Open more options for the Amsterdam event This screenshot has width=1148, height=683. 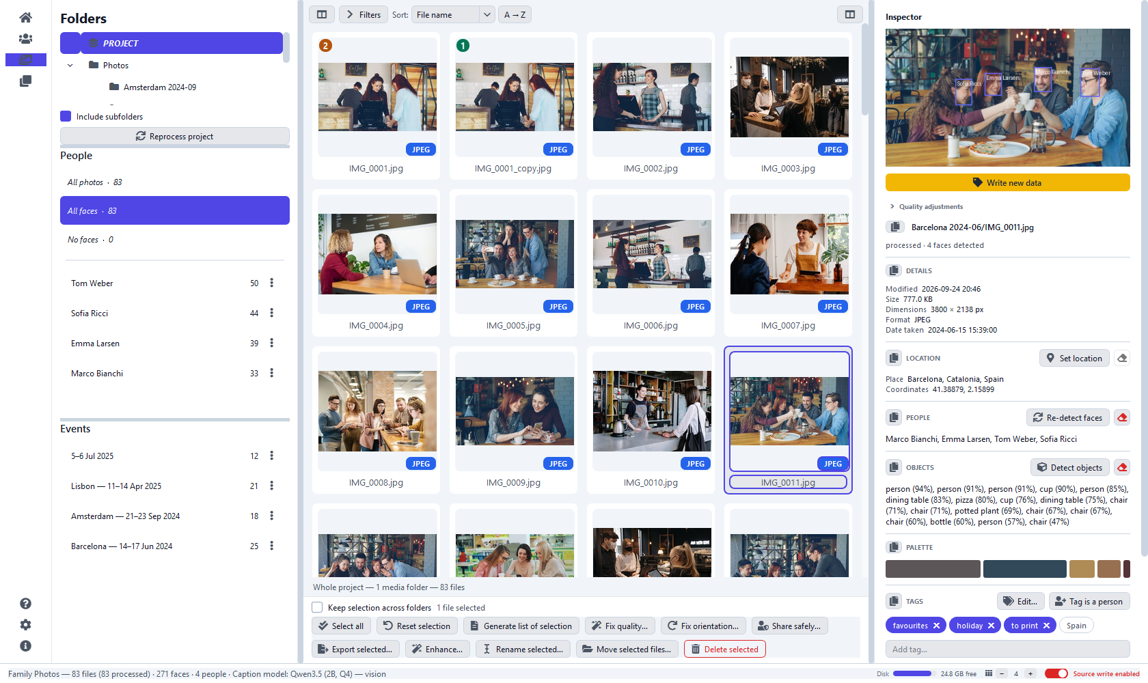click(x=271, y=516)
